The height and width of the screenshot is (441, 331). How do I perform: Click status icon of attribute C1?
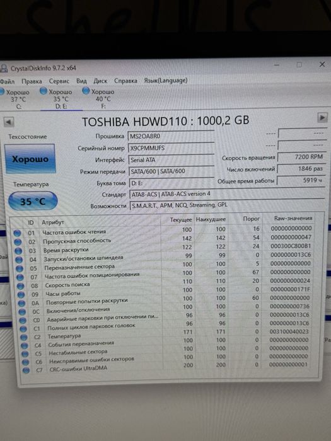[x=23, y=329]
